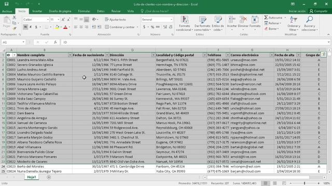Open the Nombre completo column filter arrow

(70, 55)
